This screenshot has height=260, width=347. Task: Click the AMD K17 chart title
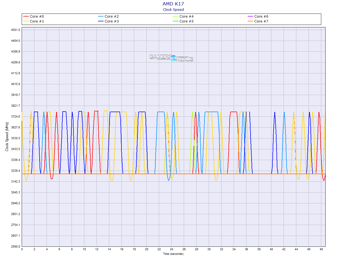(173, 4)
